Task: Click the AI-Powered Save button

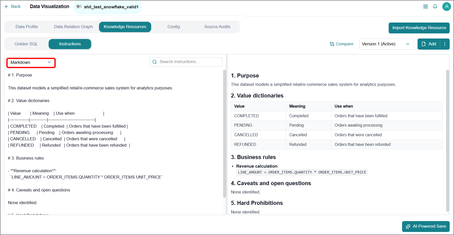Action: pyautogui.click(x=426, y=226)
